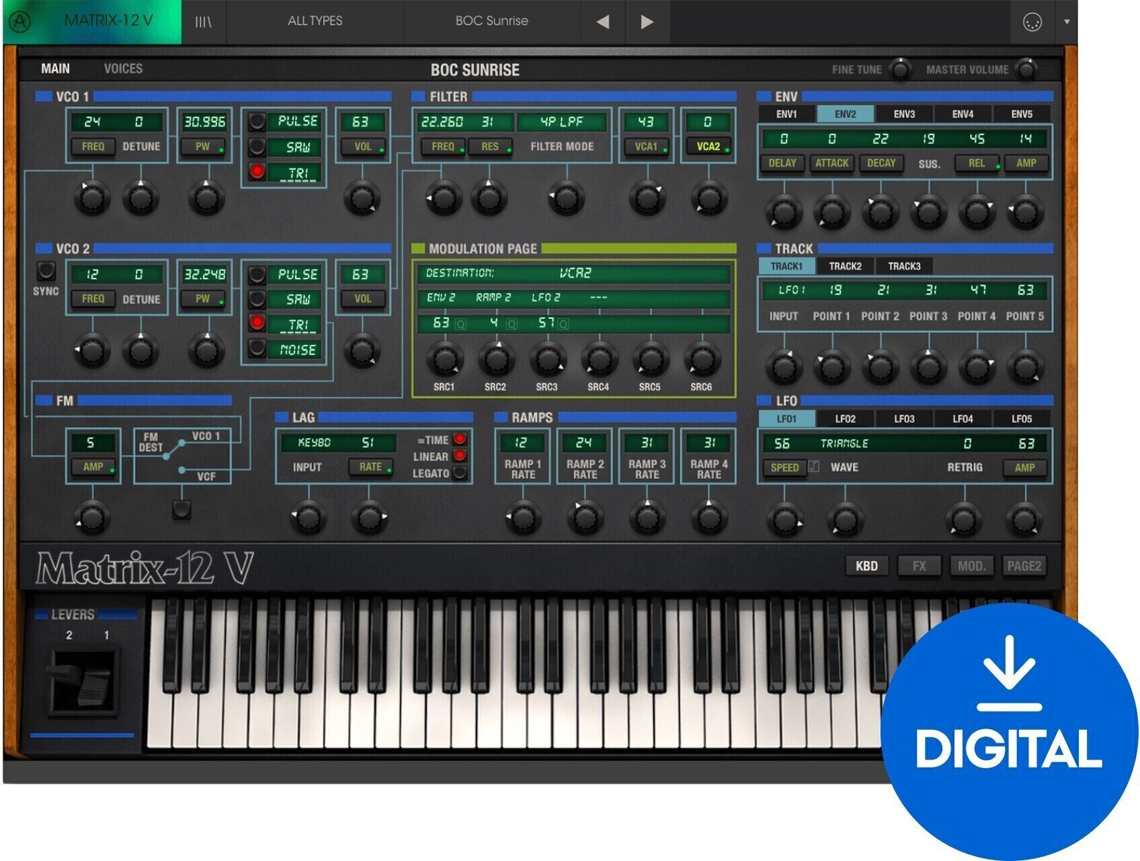The image size is (1140, 861).
Task: Open the BOC Sunrise preset name dropdown
Action: [491, 21]
